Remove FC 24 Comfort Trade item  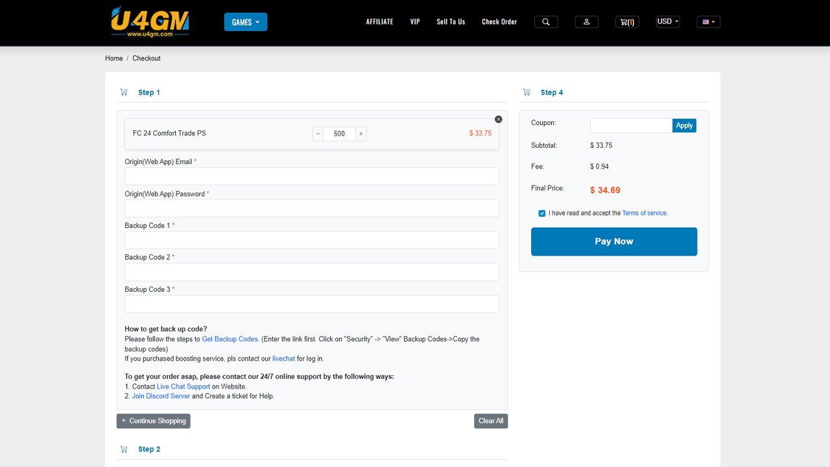(498, 119)
